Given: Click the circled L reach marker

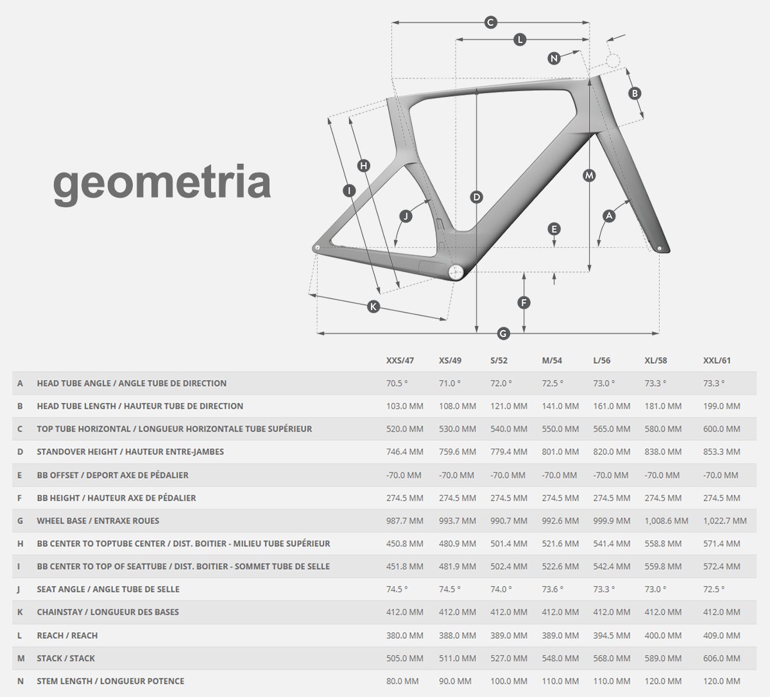Looking at the screenshot, I should tap(520, 40).
